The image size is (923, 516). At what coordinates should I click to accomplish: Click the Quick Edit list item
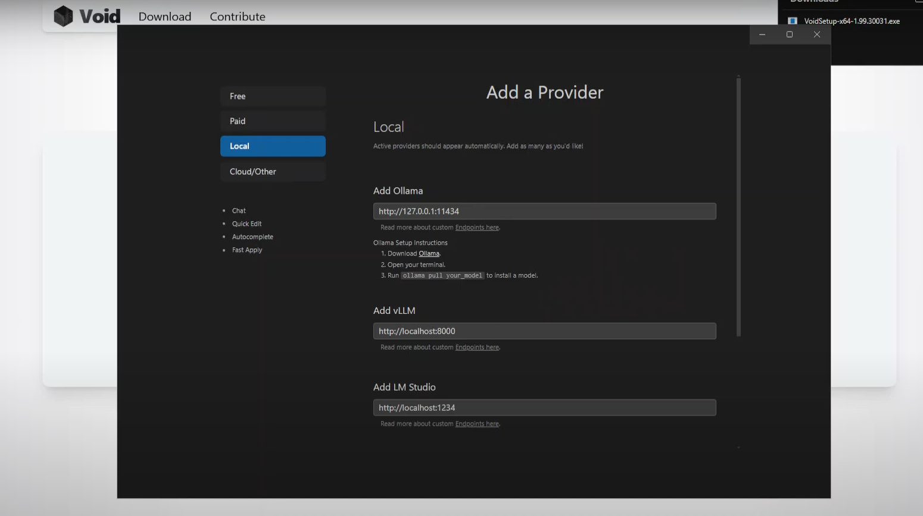[x=247, y=224]
